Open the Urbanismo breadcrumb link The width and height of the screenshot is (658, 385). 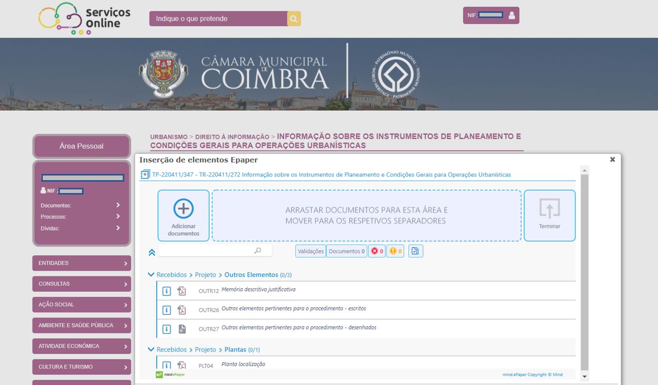pos(168,136)
